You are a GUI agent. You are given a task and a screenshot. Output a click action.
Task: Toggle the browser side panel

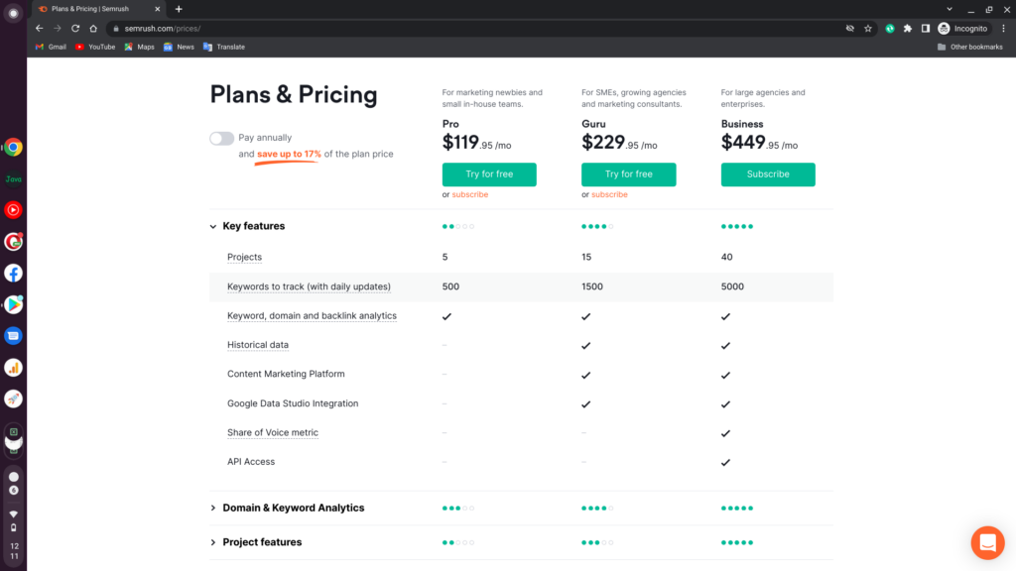tap(926, 29)
